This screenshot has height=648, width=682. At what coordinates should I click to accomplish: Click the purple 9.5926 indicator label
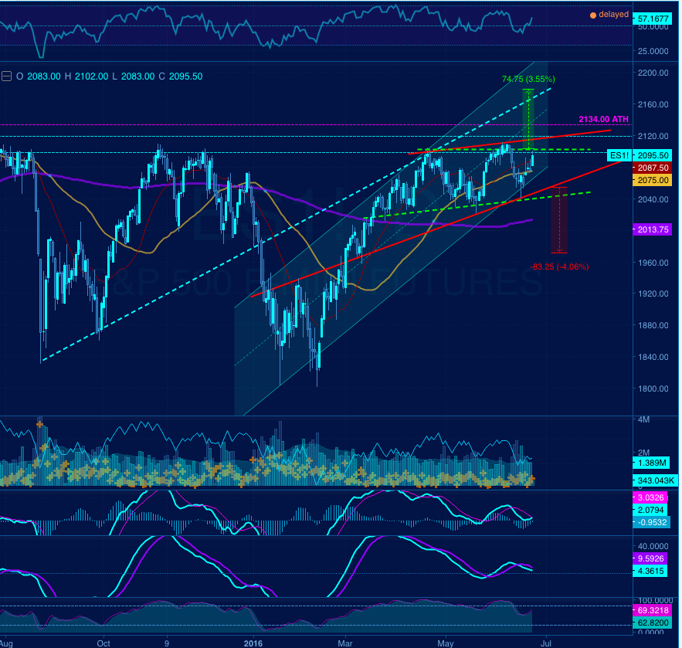(x=650, y=558)
